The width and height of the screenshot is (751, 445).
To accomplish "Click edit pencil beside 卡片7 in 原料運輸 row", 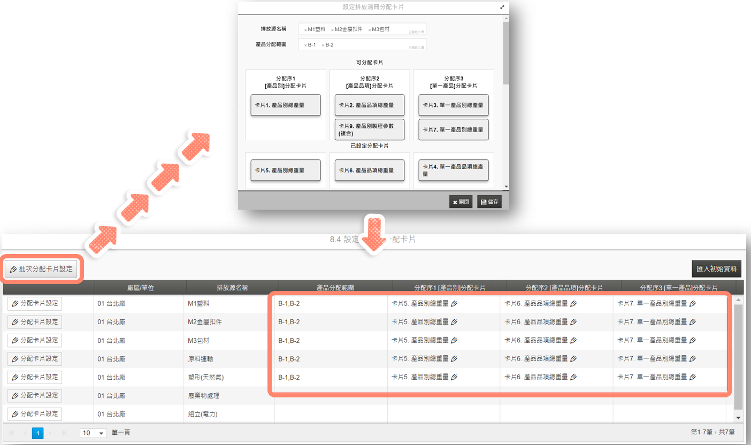I will pyautogui.click(x=693, y=359).
